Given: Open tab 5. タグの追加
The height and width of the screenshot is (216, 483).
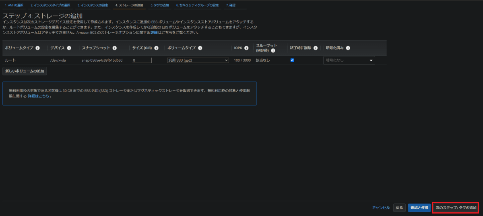Looking at the screenshot, I should [160, 5].
